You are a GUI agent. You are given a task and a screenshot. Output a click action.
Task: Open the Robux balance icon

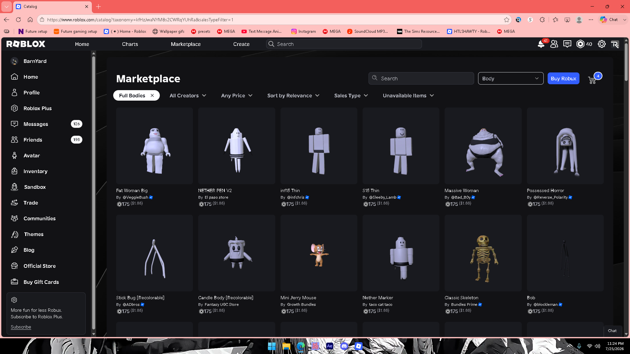(x=580, y=44)
